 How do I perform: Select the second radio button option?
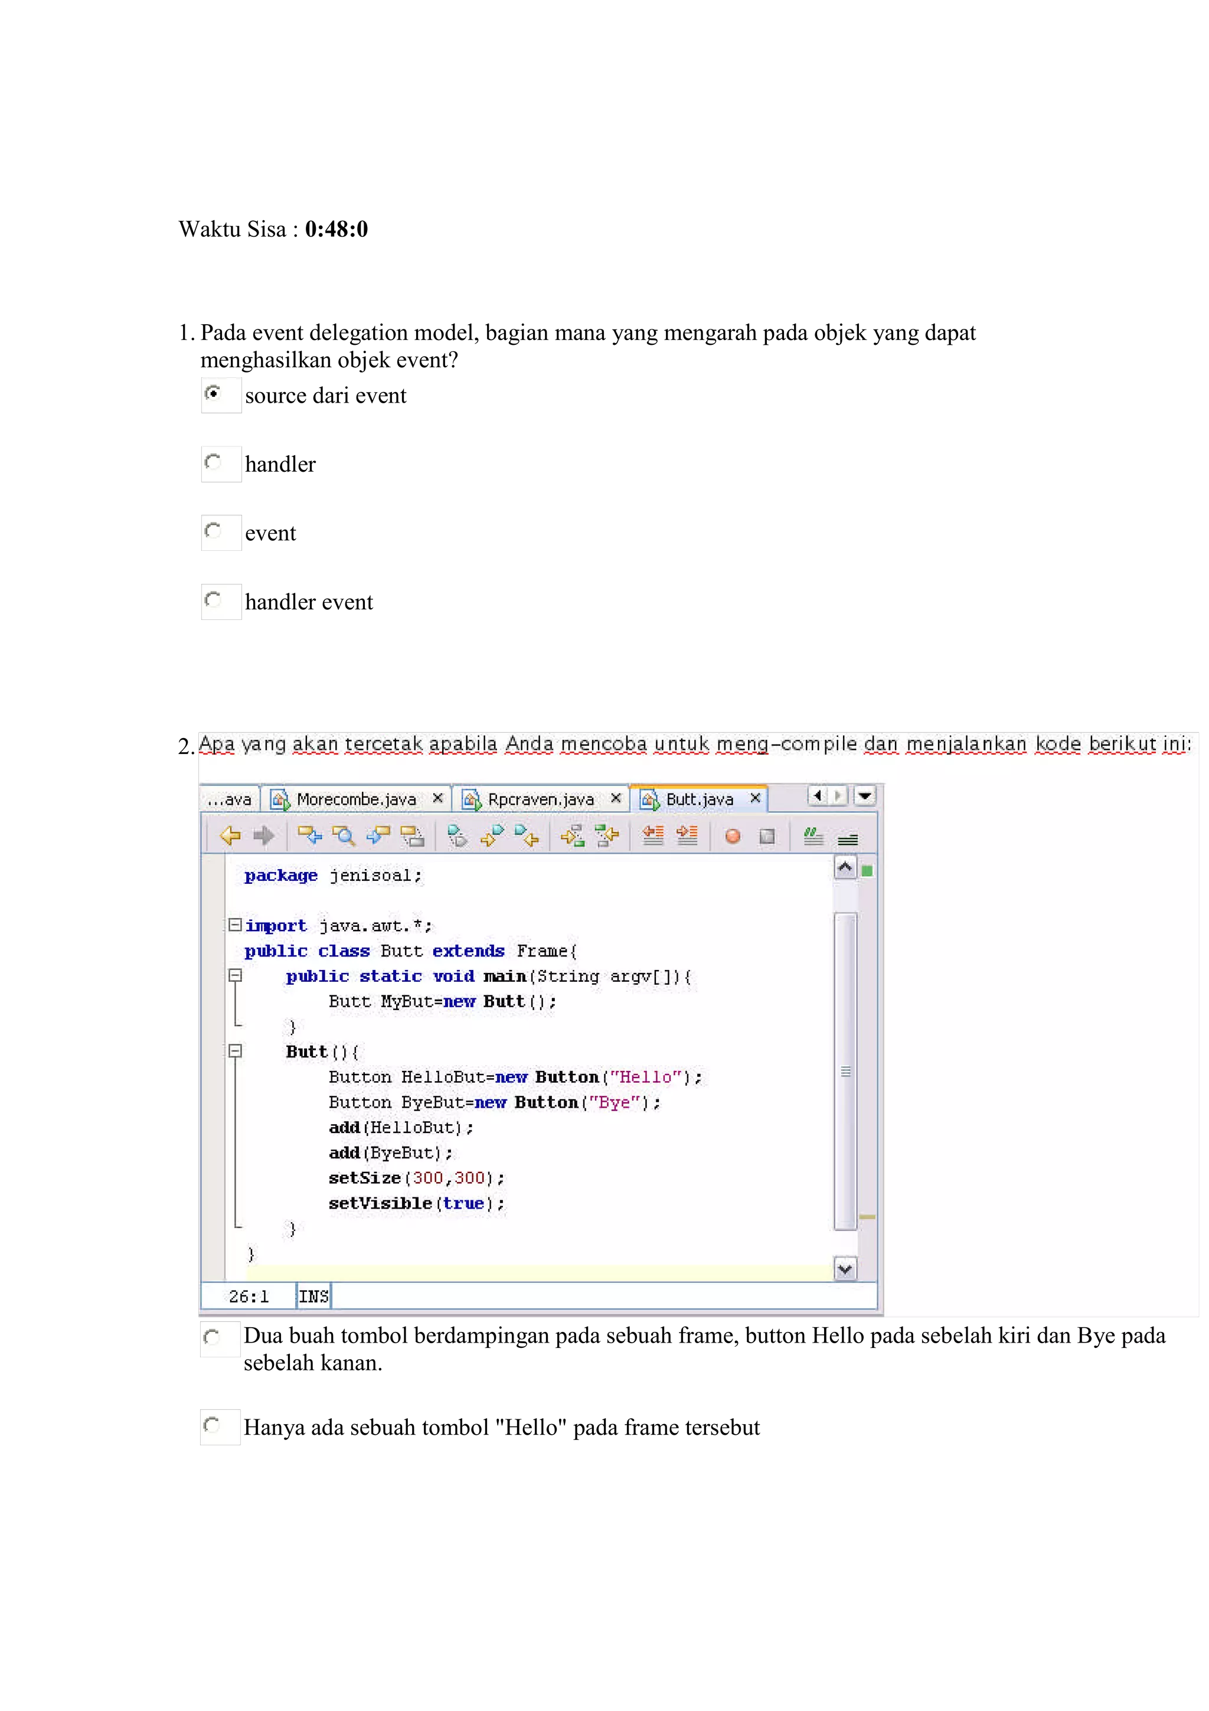click(213, 462)
